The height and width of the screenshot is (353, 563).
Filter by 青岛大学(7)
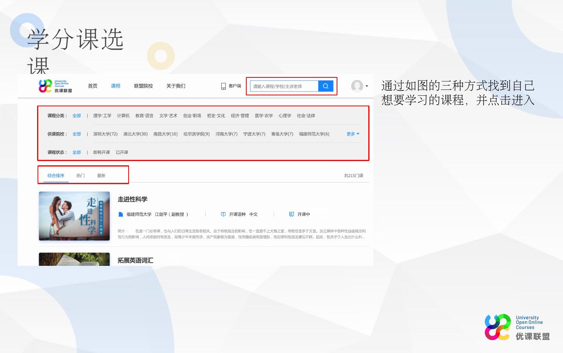click(282, 134)
